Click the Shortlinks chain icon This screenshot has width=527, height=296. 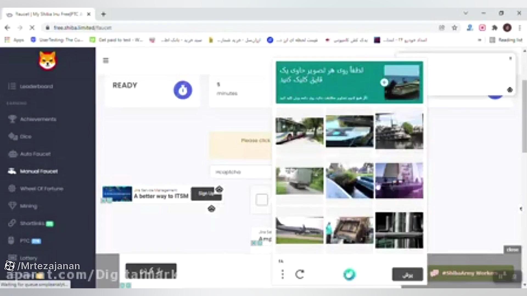(x=12, y=223)
